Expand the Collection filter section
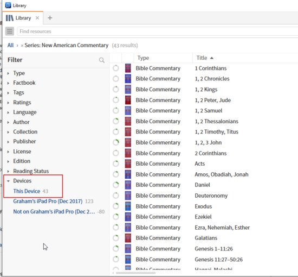 [x=8, y=132]
